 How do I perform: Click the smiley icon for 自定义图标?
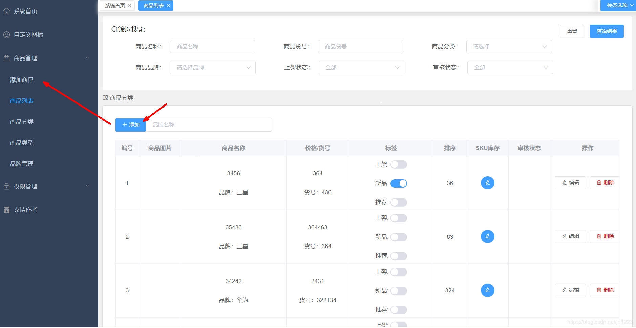(6, 34)
